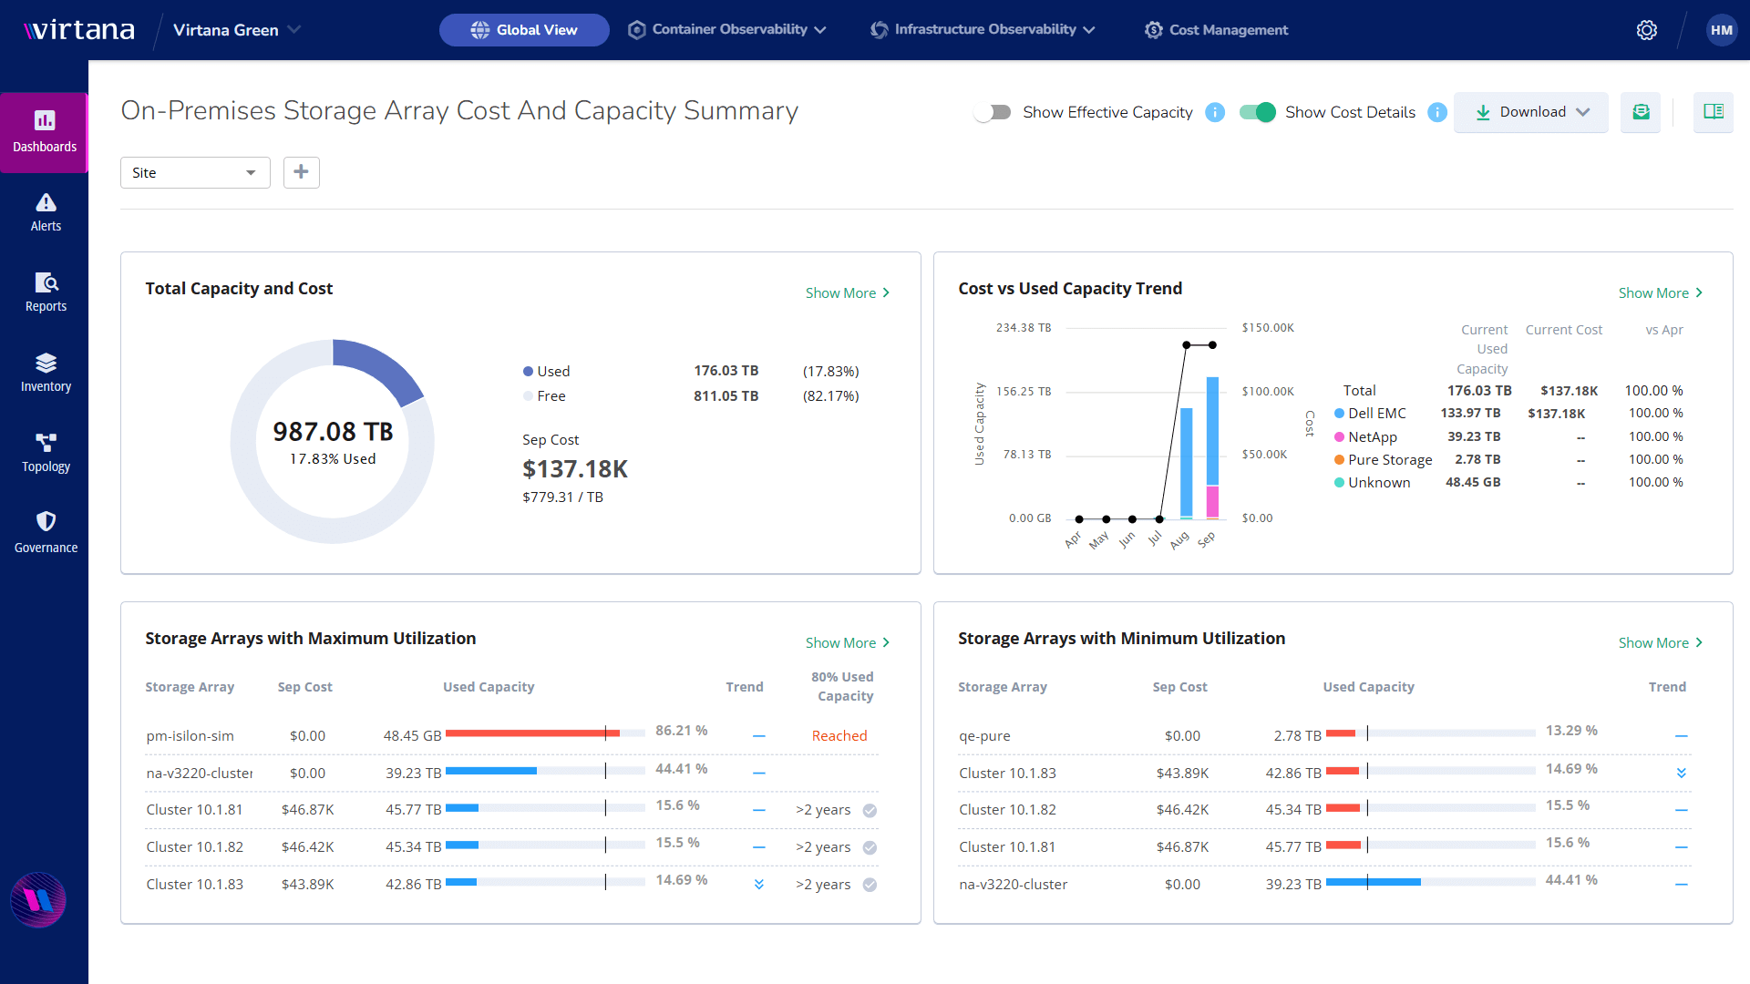This screenshot has width=1750, height=984.
Task: Toggle Dell EMC series in legend
Action: point(1375,414)
